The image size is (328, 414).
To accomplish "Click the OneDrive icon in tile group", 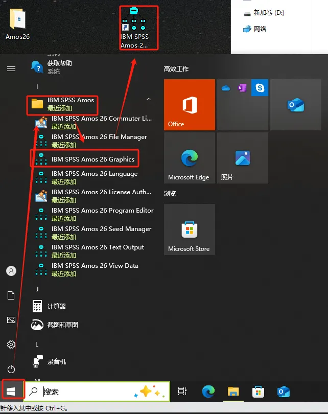I will [x=226, y=88].
